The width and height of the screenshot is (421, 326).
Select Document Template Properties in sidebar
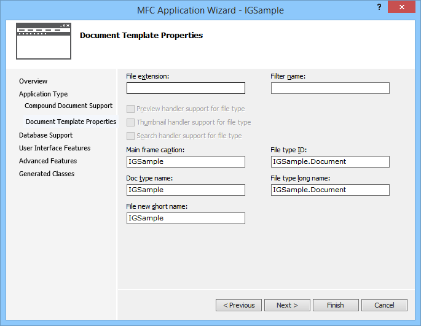[x=71, y=122]
